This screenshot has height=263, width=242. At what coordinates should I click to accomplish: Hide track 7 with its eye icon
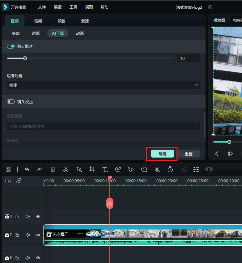pyautogui.click(x=38, y=235)
